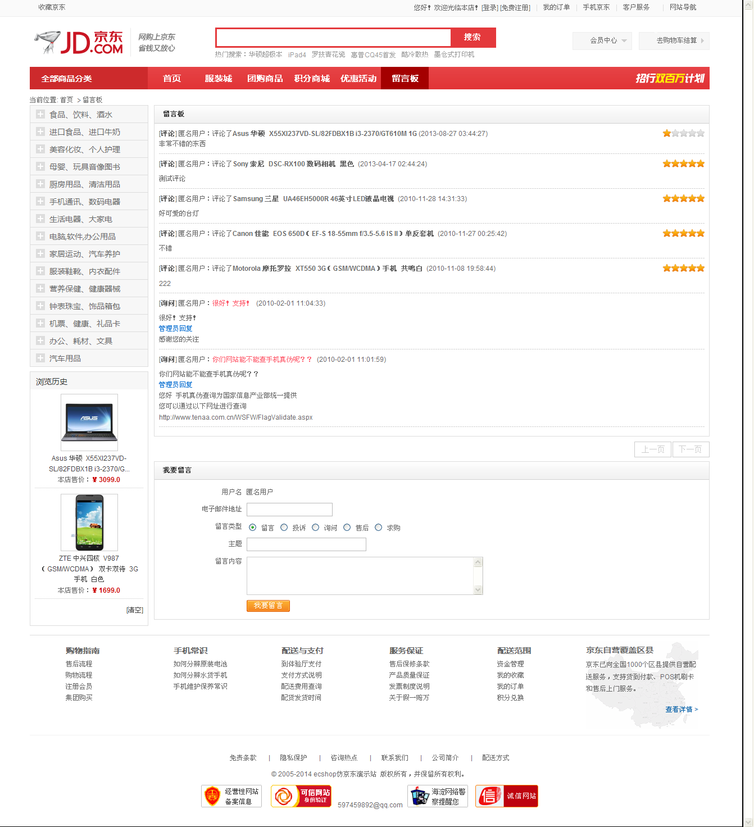
Task: Open the 诚信网站 badge
Action: click(x=506, y=796)
